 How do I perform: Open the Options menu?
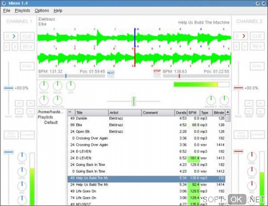click(x=42, y=10)
